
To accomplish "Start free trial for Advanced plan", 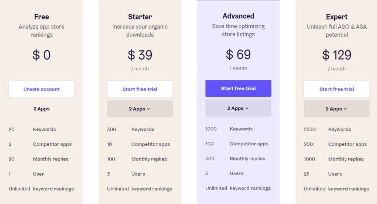I will tap(238, 88).
